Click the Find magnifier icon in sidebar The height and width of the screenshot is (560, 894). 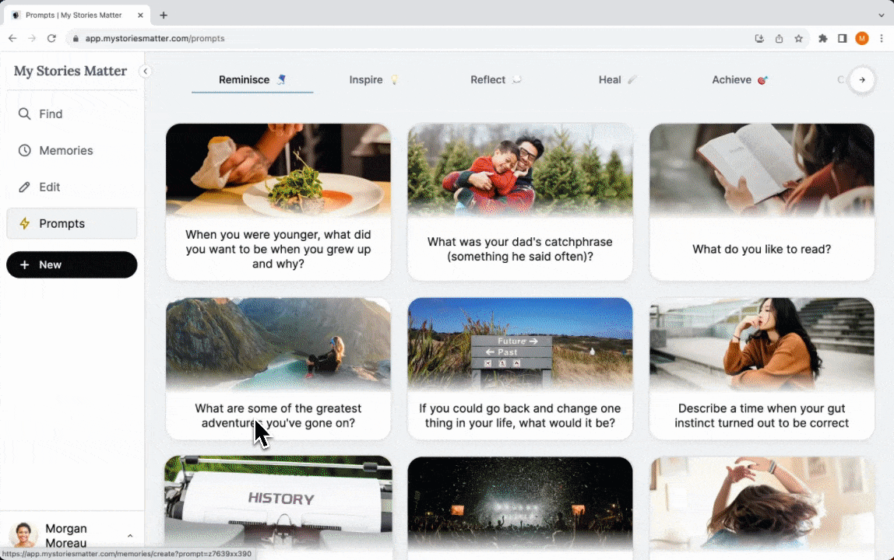coord(24,114)
